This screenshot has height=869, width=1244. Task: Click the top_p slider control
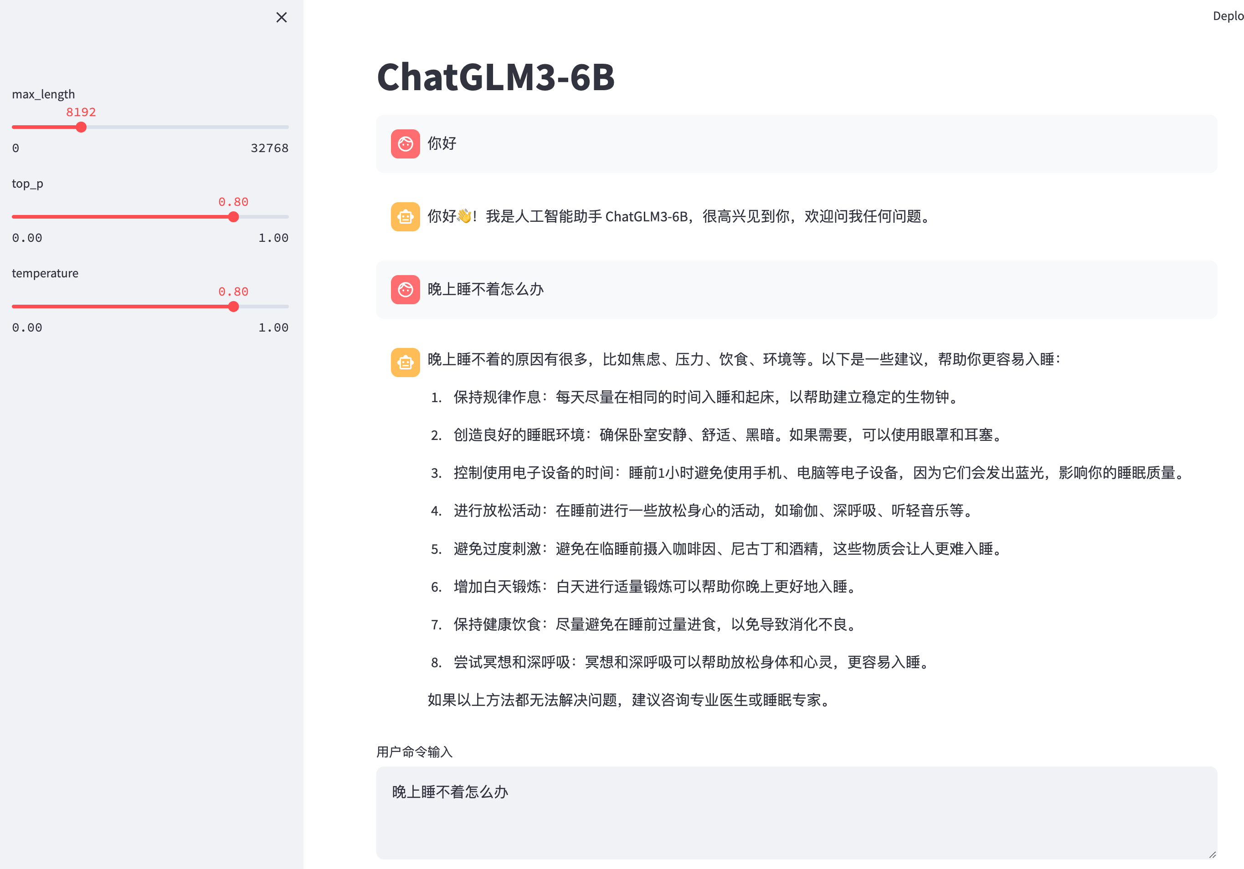(234, 217)
